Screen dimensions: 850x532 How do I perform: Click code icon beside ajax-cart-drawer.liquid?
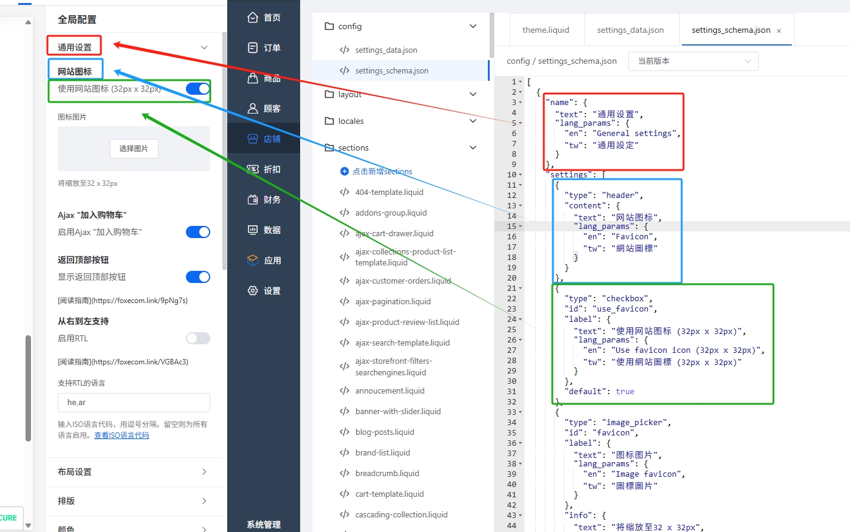pyautogui.click(x=344, y=233)
